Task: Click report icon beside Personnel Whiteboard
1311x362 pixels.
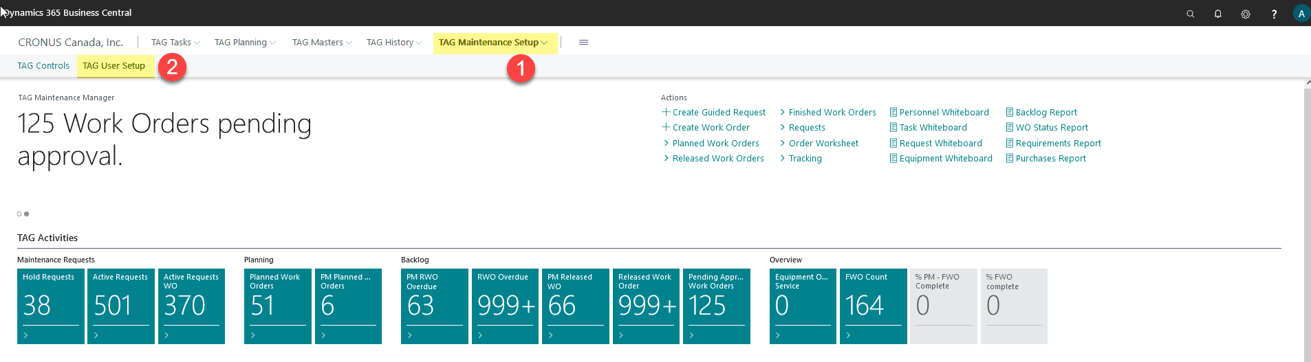Action: 893,112
